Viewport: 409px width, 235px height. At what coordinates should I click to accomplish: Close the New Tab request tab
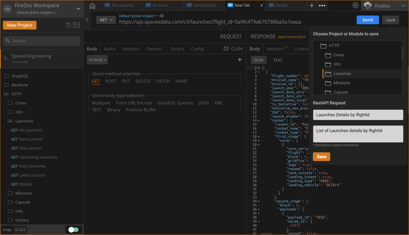tap(261, 5)
